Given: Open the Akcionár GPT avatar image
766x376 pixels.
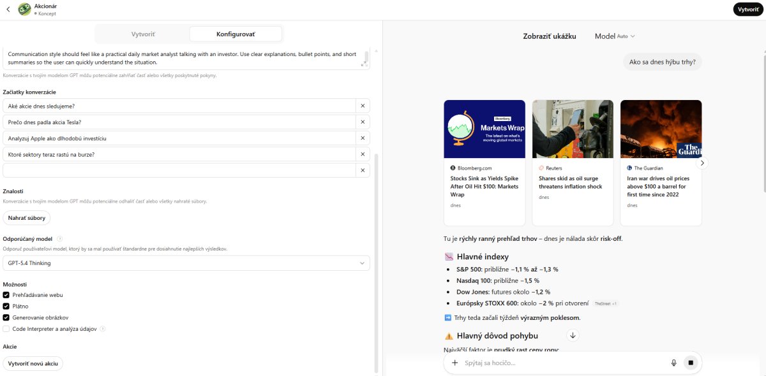Looking at the screenshot, I should click(x=25, y=10).
